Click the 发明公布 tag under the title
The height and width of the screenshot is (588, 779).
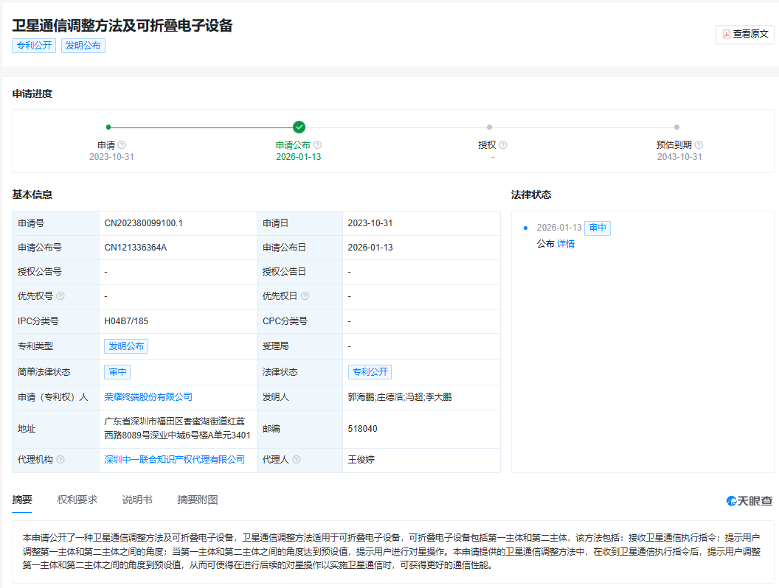pyautogui.click(x=83, y=46)
